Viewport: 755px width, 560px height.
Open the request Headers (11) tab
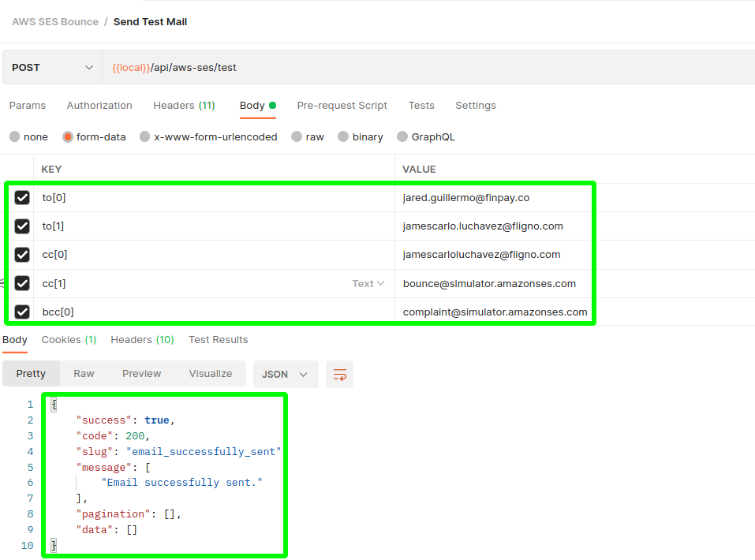point(184,106)
